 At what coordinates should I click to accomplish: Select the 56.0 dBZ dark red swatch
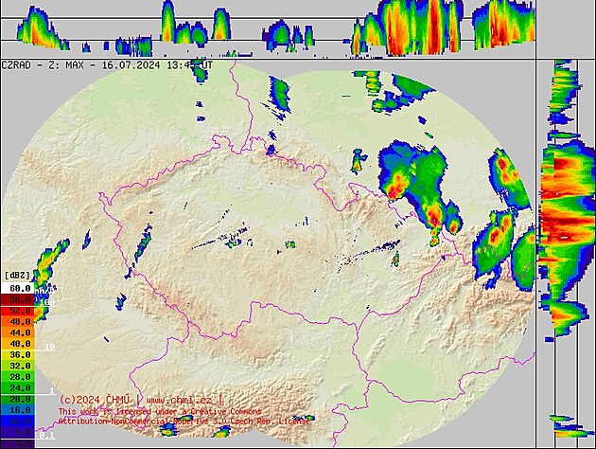click(x=20, y=298)
